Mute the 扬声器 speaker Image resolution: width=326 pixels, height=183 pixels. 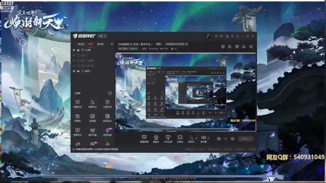click(203, 139)
